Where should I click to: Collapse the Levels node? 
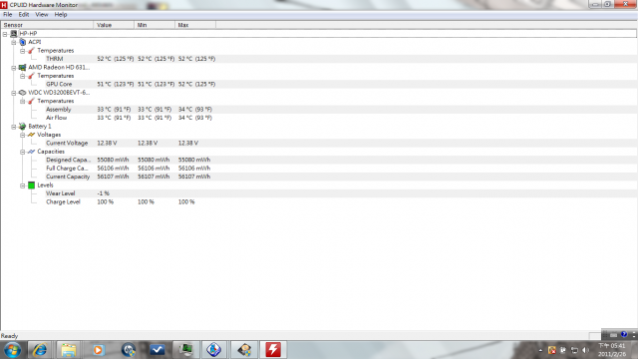(x=23, y=185)
